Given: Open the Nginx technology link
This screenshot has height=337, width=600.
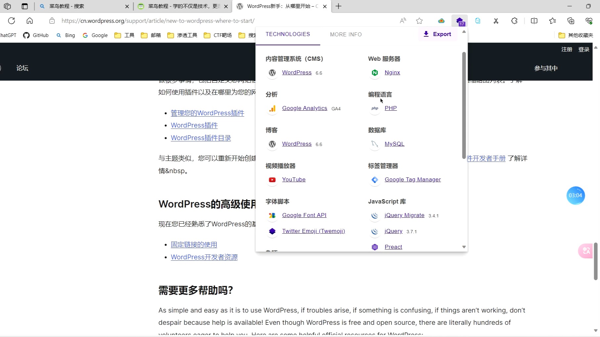Looking at the screenshot, I should pos(392,72).
